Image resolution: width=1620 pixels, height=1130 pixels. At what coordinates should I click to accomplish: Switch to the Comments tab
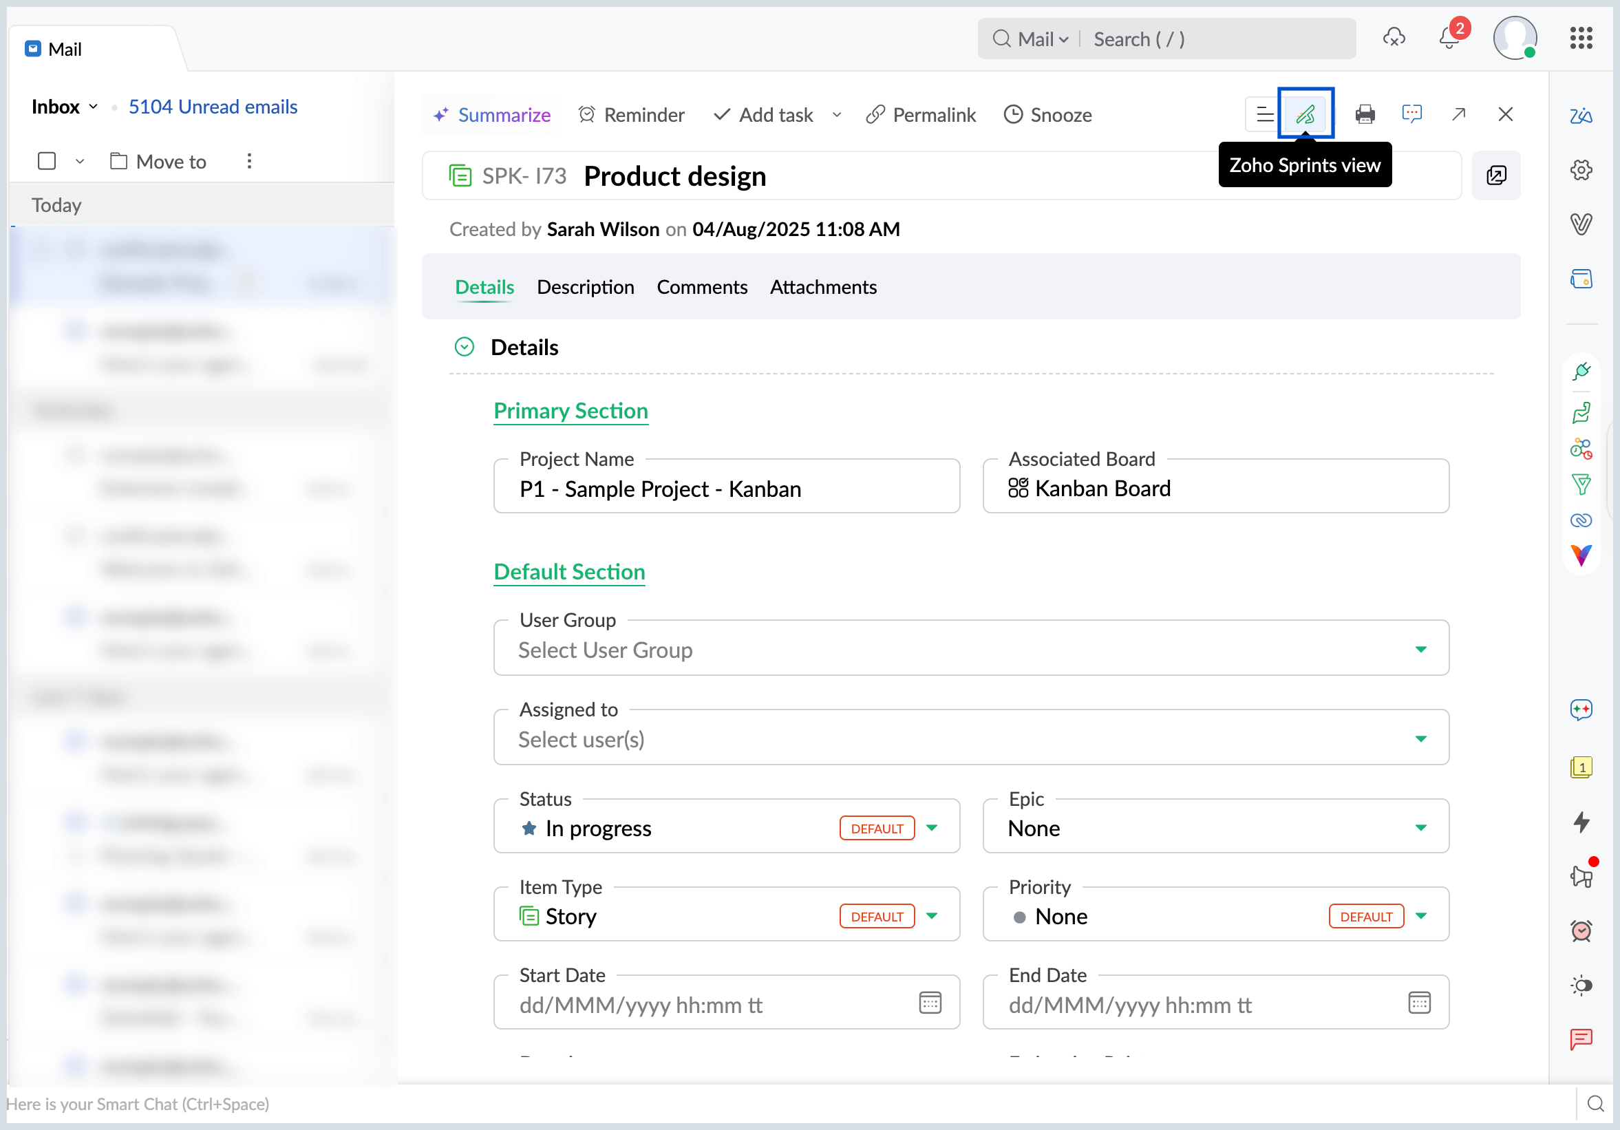(x=702, y=287)
